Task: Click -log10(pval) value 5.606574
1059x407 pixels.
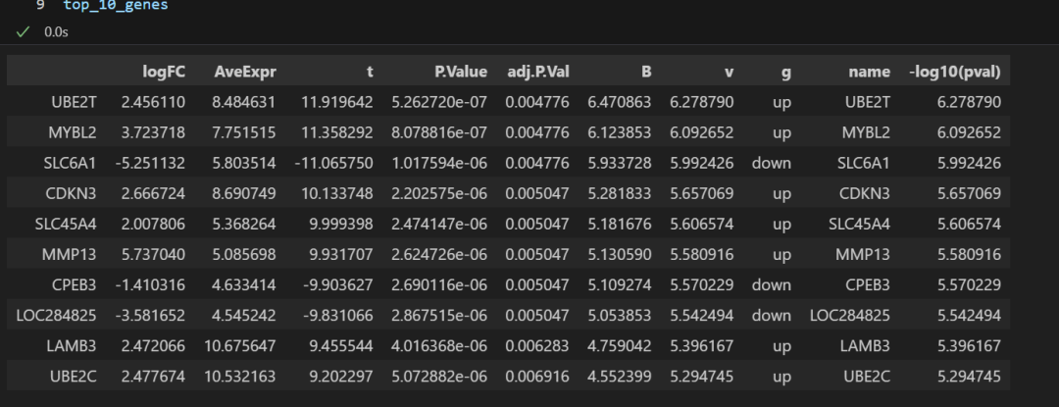Action: coord(969,224)
